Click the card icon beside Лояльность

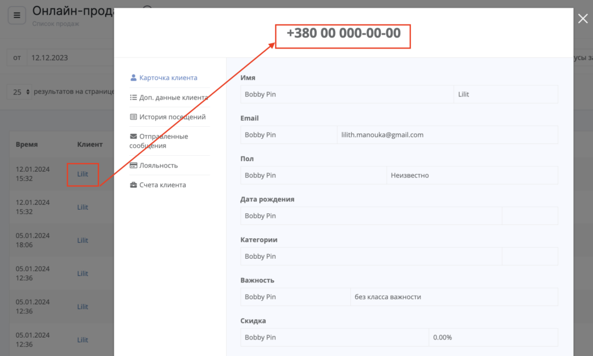point(133,165)
